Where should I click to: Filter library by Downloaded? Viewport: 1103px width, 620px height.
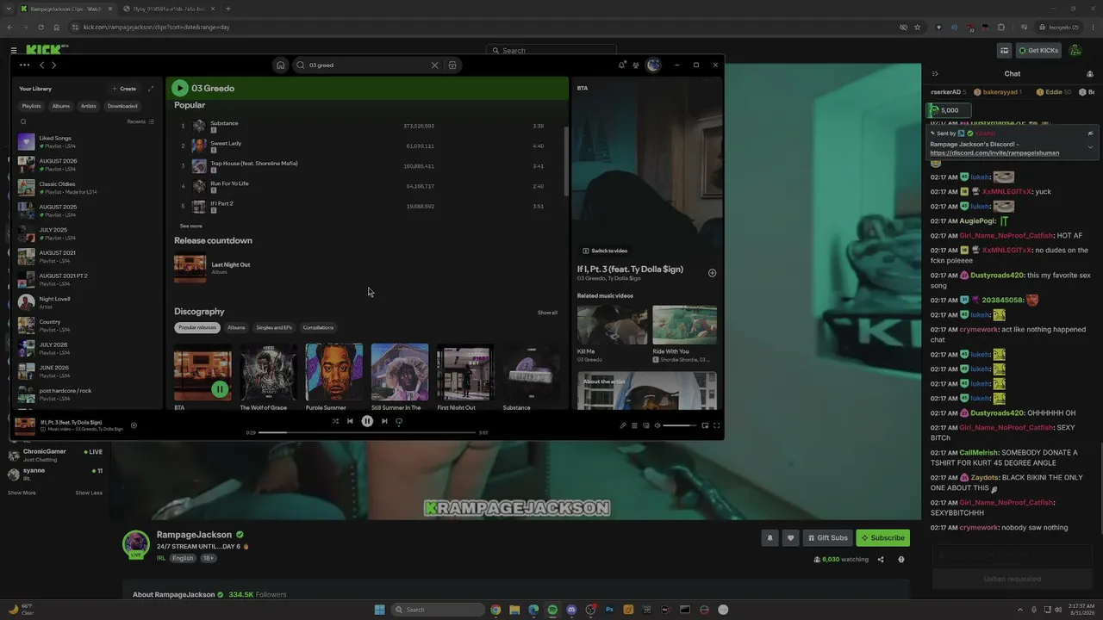pos(122,106)
